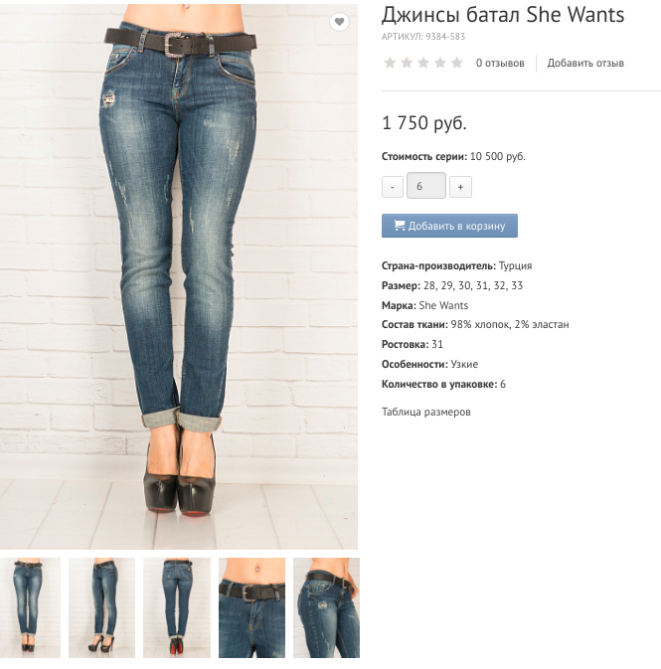Decrease quantity with the minus button
Viewport: 661px width, 669px height.
point(393,187)
